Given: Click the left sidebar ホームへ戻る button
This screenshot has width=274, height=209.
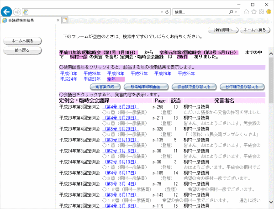Looking at the screenshot, I should pos(22,41).
